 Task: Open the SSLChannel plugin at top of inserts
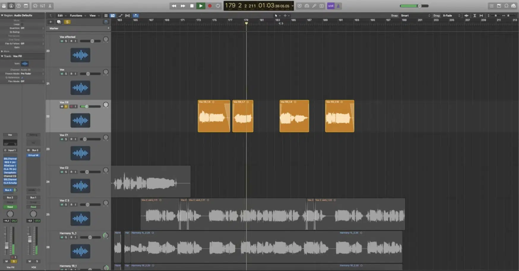tap(10, 159)
